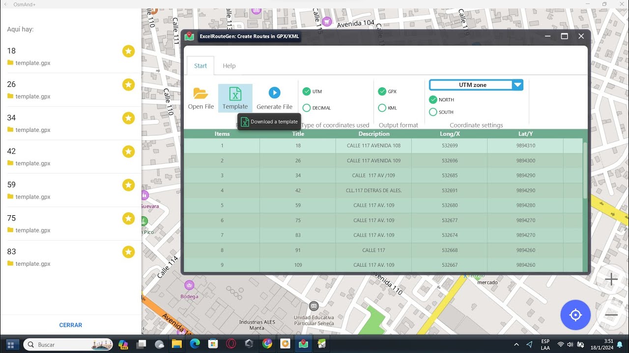Click the Generate File label
Screen dimensions: 629x353
coord(274,107)
